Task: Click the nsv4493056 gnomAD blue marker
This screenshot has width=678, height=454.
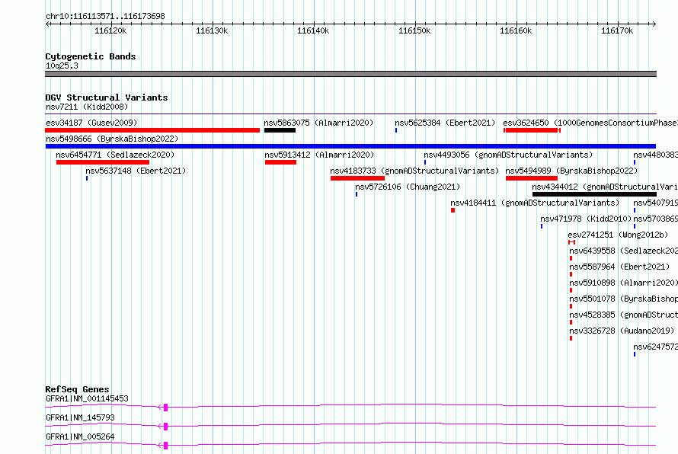Action: (425, 162)
